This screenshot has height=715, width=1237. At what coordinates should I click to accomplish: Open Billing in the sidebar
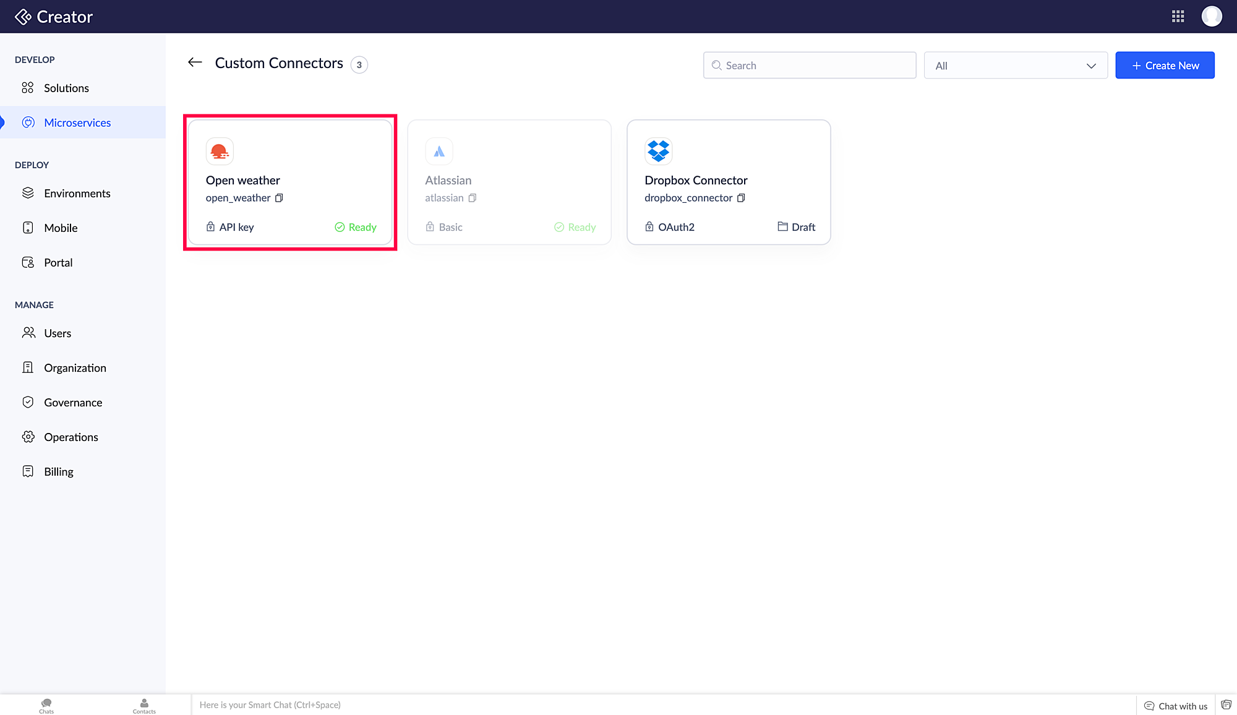[x=59, y=472]
